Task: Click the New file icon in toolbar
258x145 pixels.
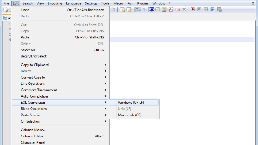Action: [5, 9]
